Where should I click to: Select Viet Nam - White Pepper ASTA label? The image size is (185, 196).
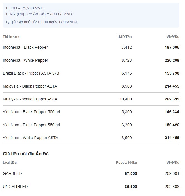(x=30, y=138)
